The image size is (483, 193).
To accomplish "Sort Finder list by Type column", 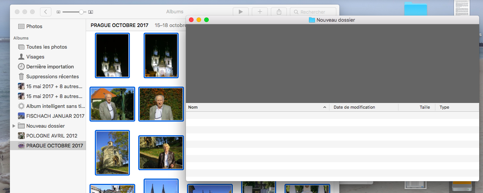I will tap(457, 108).
